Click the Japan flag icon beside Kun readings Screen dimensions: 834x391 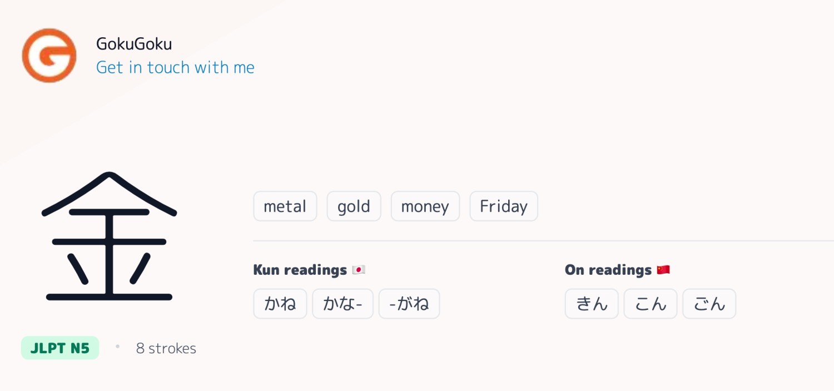[x=359, y=270]
